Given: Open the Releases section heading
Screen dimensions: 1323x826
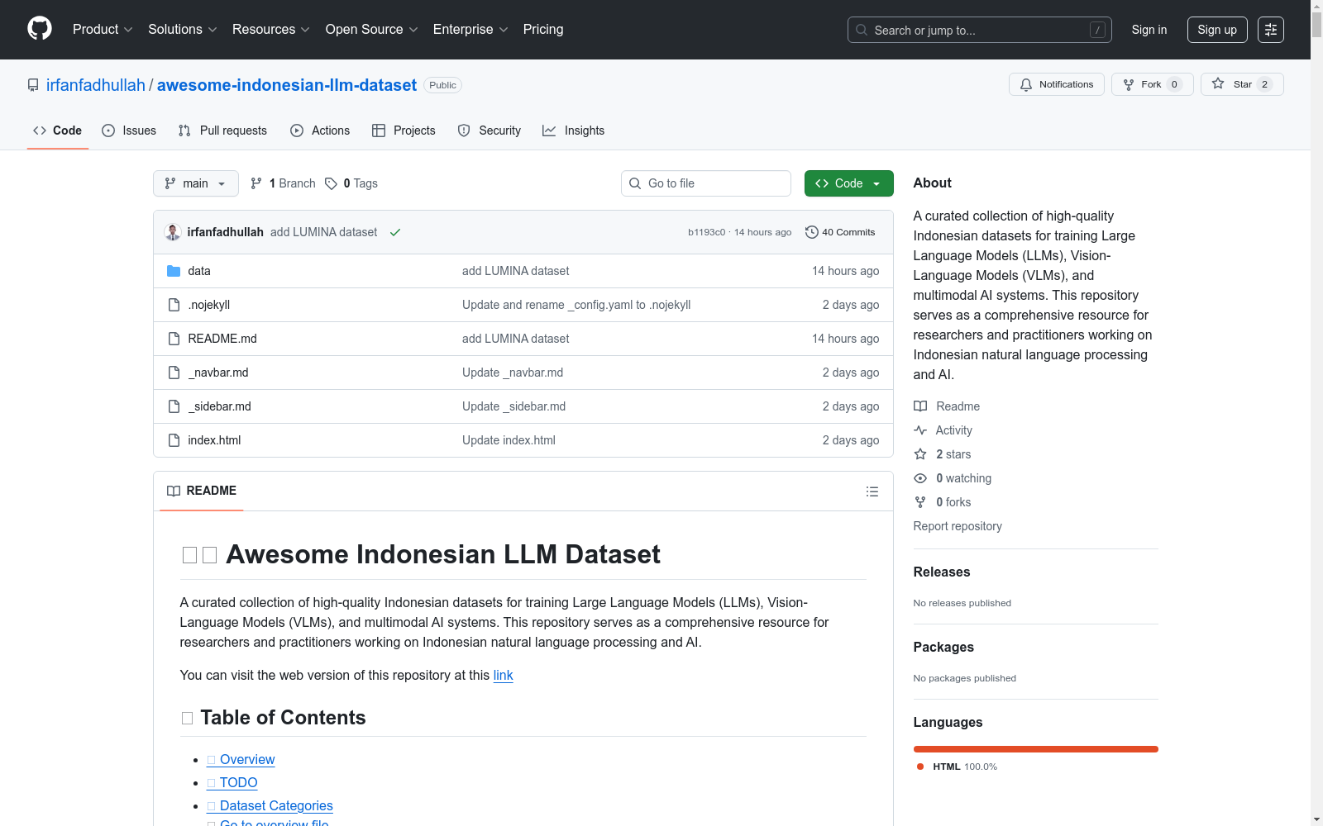Looking at the screenshot, I should pyautogui.click(x=942, y=572).
